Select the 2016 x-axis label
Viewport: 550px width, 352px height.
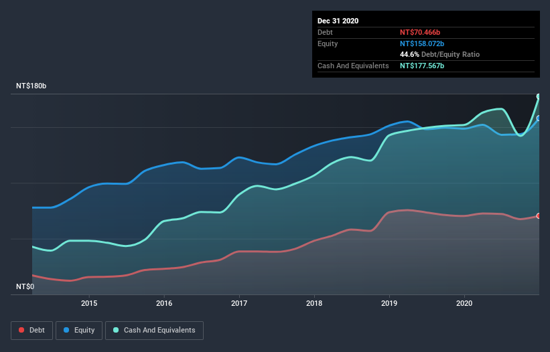(x=164, y=303)
